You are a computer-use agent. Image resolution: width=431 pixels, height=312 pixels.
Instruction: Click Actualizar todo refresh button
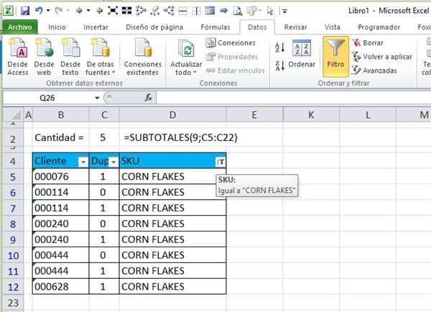click(x=186, y=57)
